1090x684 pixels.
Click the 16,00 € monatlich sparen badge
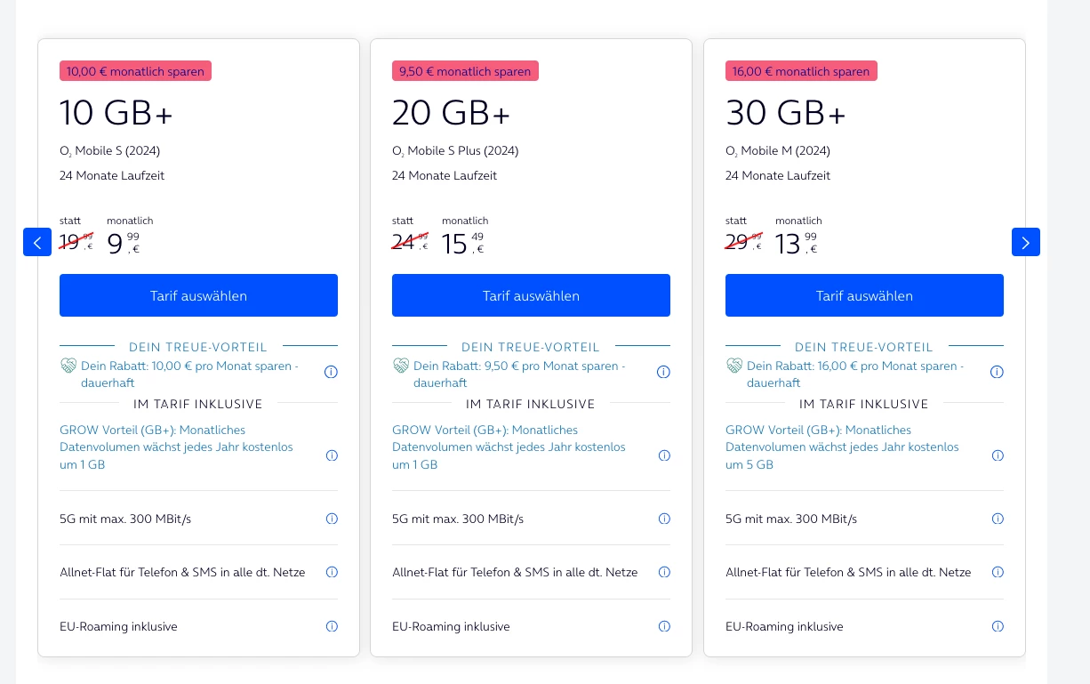[x=800, y=71]
